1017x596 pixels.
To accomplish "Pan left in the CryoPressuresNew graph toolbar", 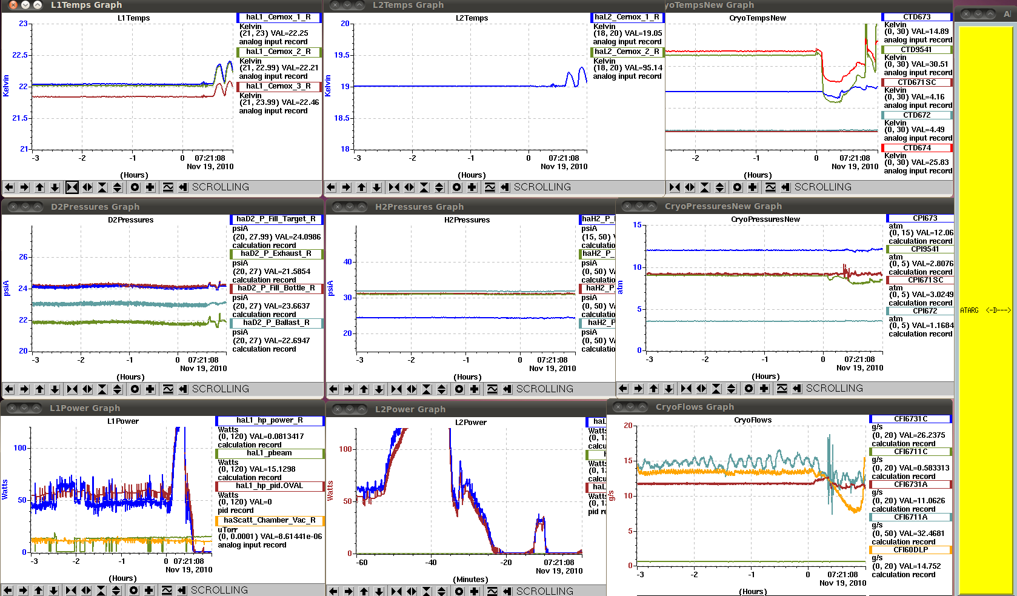I will [x=623, y=389].
